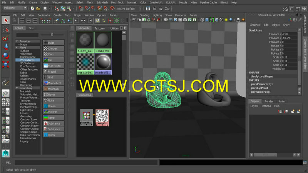Click the Translate X value field
Image resolution: width=308 pixels, height=173 pixels.
pyautogui.click(x=290, y=34)
